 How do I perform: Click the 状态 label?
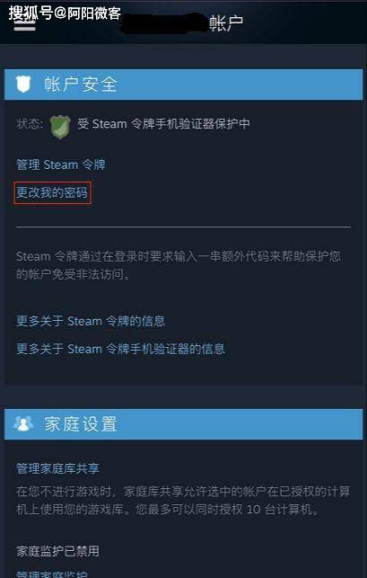(30, 124)
